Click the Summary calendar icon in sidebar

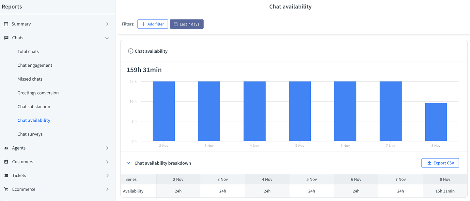6,24
